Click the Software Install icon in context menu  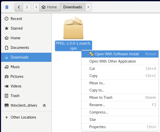[91, 54]
